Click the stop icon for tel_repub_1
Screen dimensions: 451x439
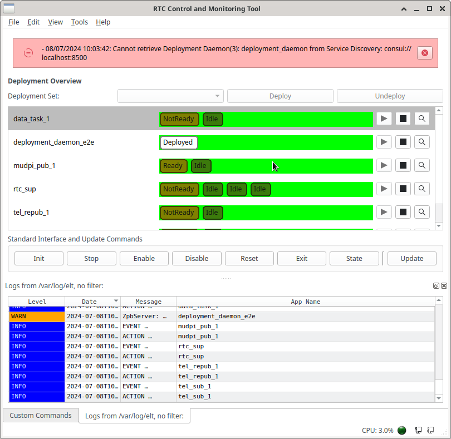403,211
